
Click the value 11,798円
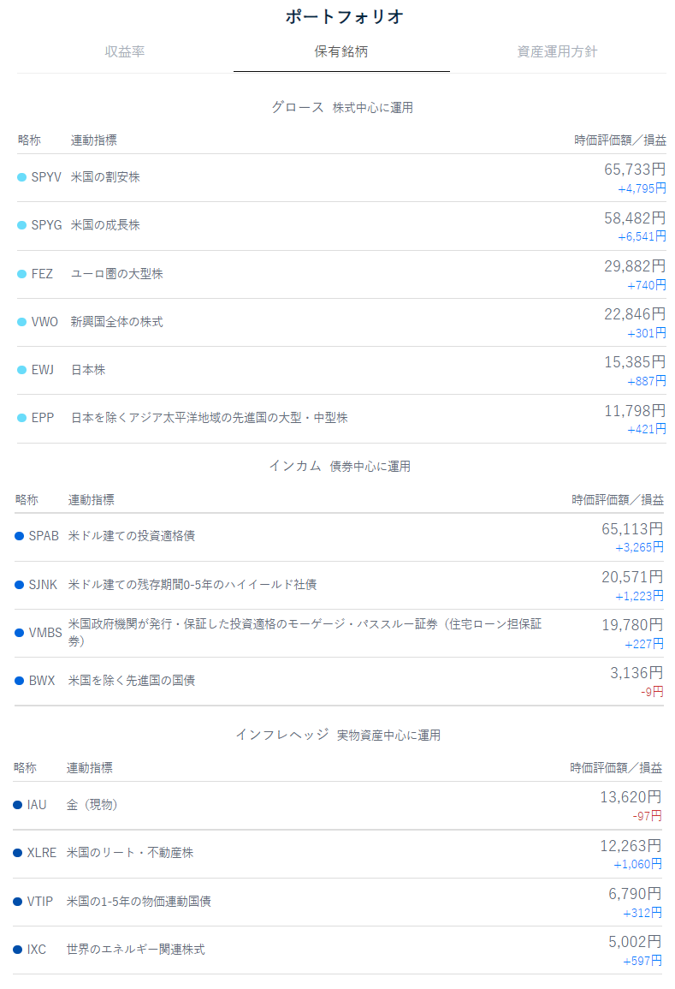(635, 411)
